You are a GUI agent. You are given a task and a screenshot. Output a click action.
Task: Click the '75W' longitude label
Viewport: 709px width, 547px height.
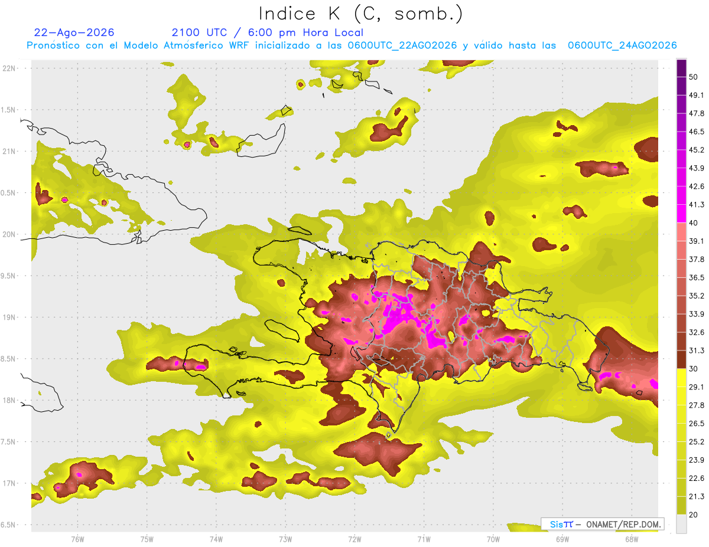point(147,539)
